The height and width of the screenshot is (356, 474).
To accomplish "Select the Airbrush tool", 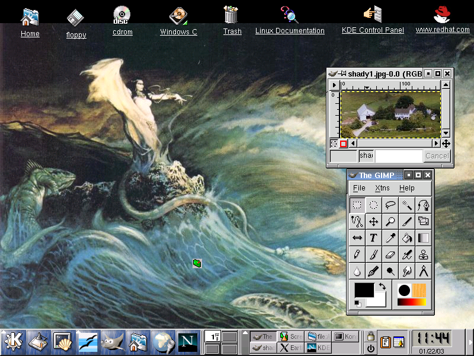I will 407,255.
